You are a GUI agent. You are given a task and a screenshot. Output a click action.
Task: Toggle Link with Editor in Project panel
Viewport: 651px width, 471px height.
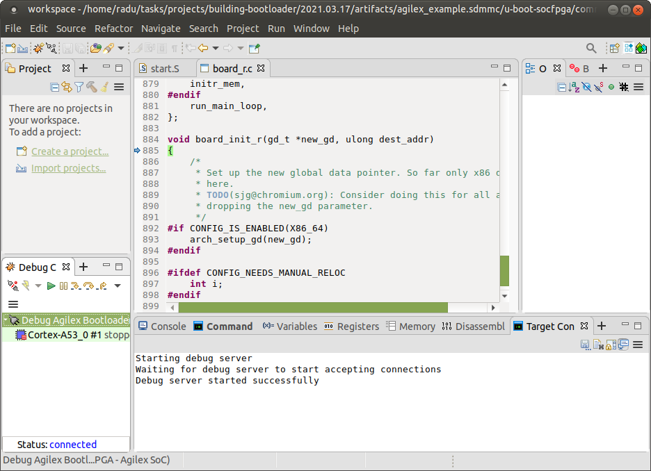(x=67, y=87)
